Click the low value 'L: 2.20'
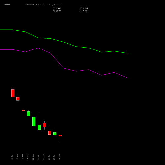The width and height of the screenshot is (165, 165). click(83, 11)
